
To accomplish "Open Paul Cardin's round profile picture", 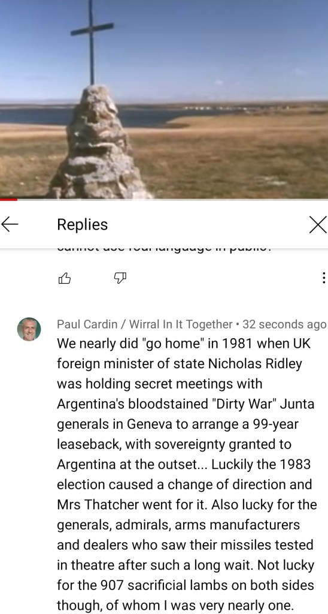I will click(29, 329).
